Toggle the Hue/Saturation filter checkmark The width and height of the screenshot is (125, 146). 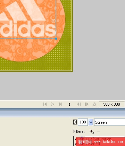(76, 139)
